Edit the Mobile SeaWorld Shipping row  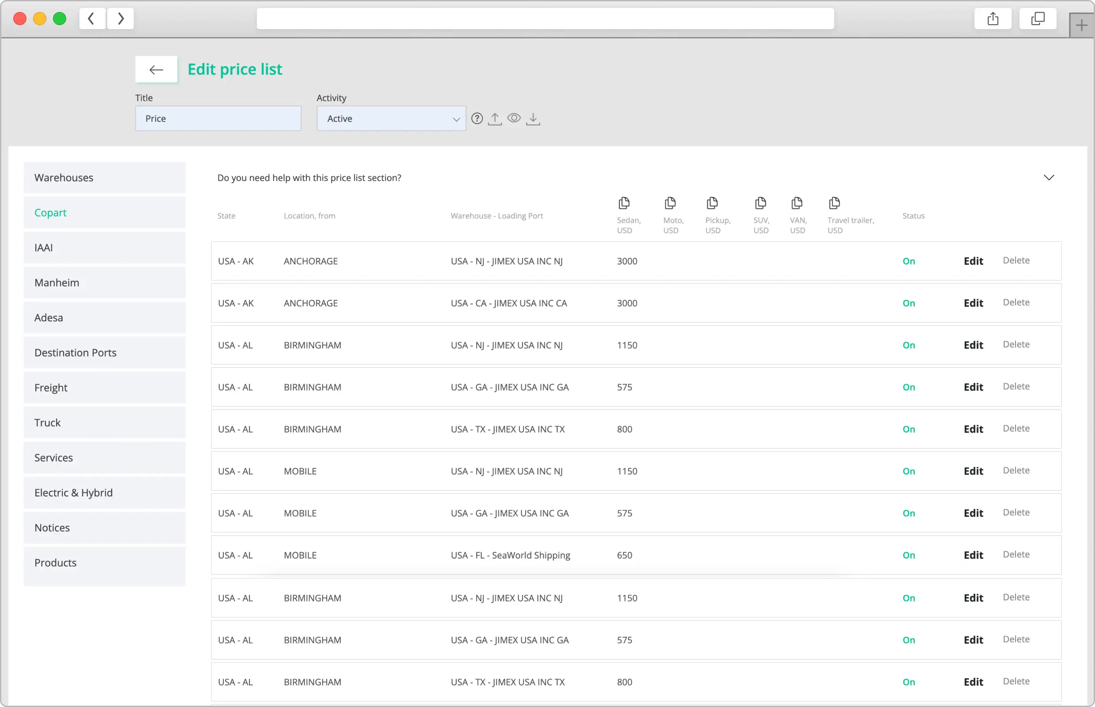pos(973,556)
